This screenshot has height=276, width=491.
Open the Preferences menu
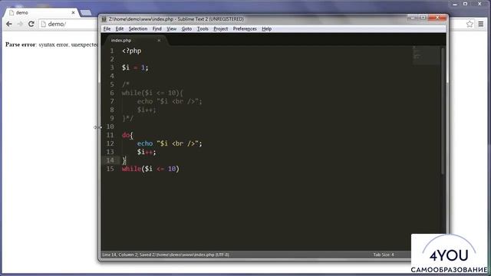click(x=245, y=29)
